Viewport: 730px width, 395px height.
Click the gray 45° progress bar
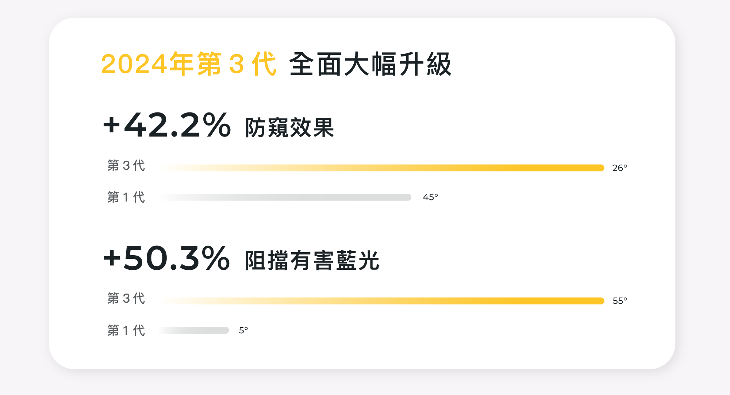pos(285,197)
